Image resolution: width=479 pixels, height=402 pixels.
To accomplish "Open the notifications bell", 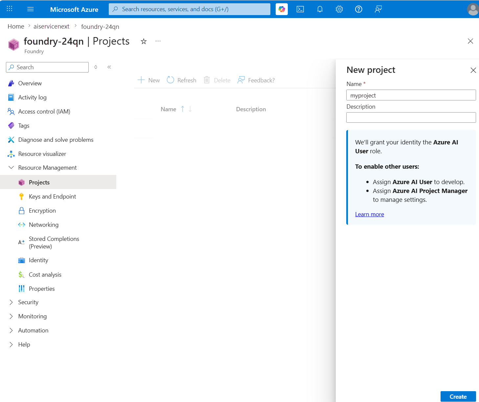I will pos(320,9).
